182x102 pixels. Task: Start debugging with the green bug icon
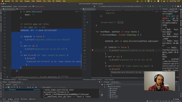point(148,6)
